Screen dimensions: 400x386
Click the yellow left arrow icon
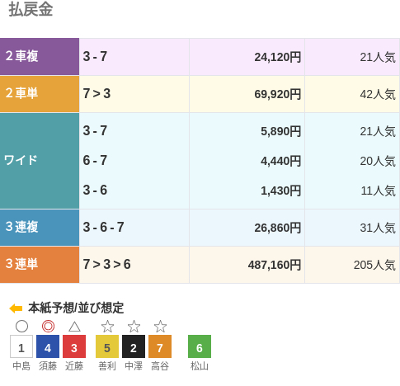tap(16, 308)
